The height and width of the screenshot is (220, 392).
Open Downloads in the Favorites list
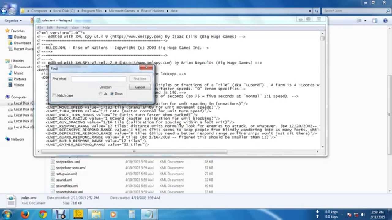[22, 43]
